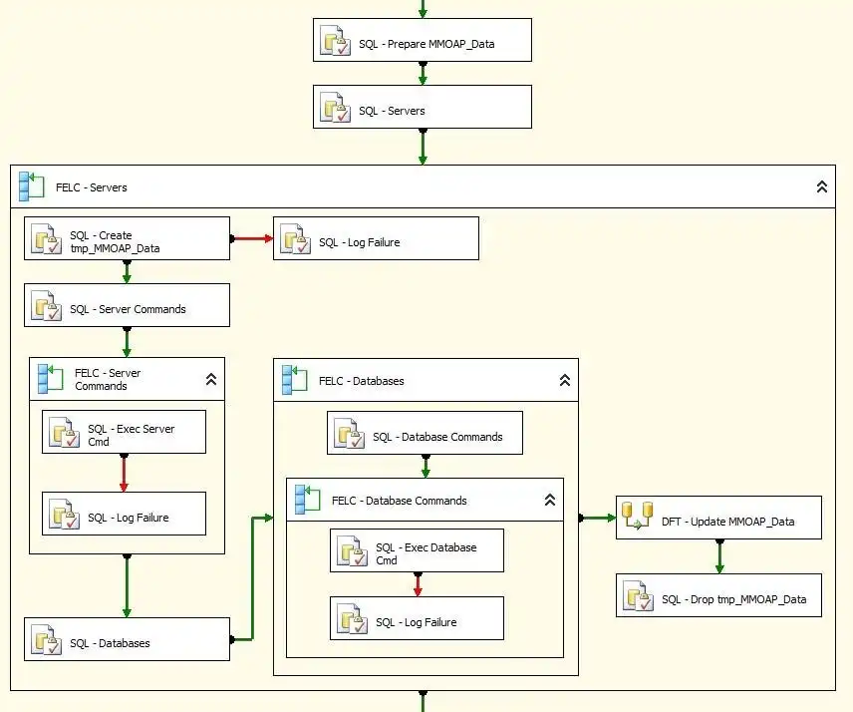
Task: Click the SQL - Drop tmp_MMOAP_Data task icon
Action: tap(638, 595)
